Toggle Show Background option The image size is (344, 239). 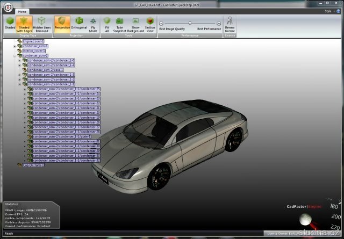137,24
